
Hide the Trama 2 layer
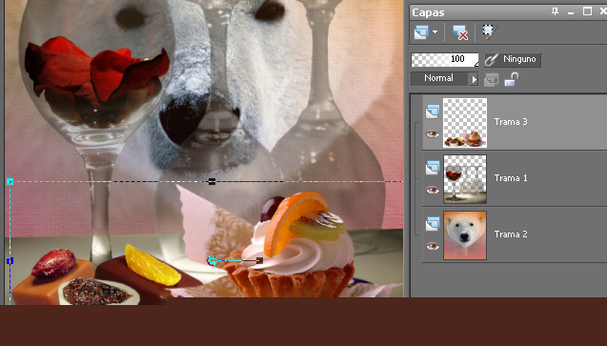click(x=432, y=246)
